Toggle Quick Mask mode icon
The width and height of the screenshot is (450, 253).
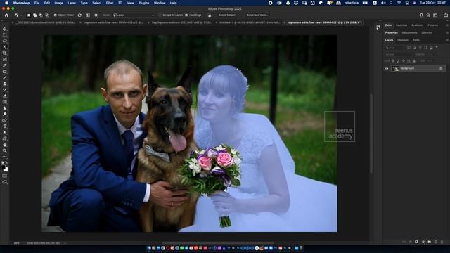point(5,176)
